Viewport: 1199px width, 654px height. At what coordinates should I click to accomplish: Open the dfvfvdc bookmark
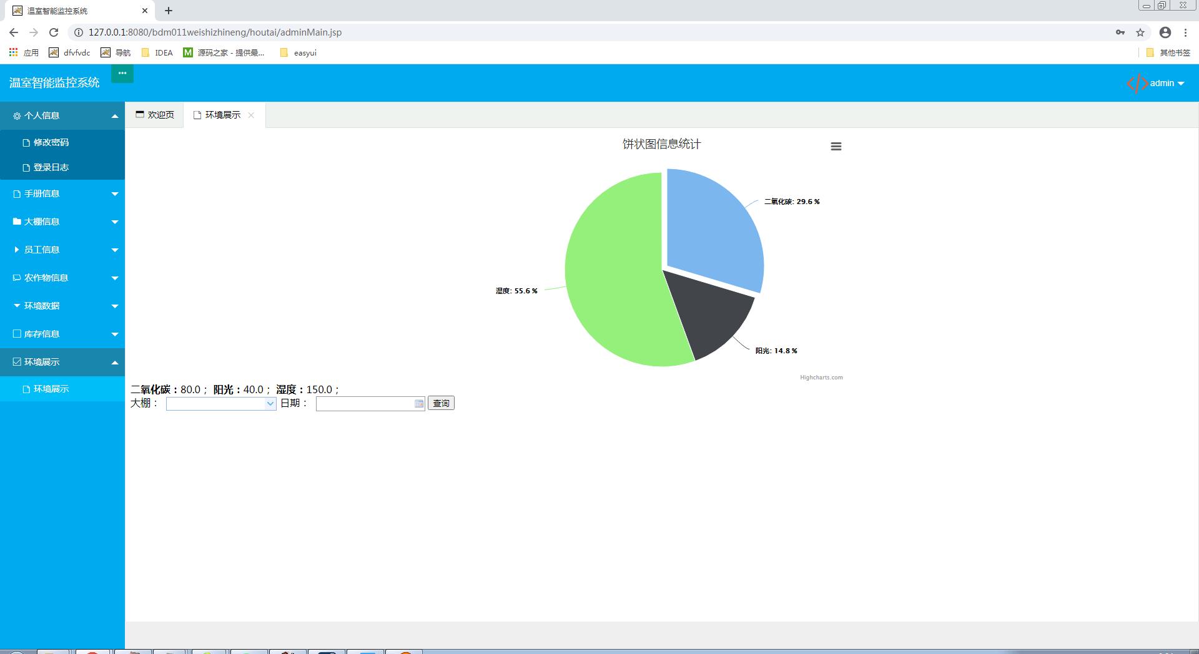70,53
